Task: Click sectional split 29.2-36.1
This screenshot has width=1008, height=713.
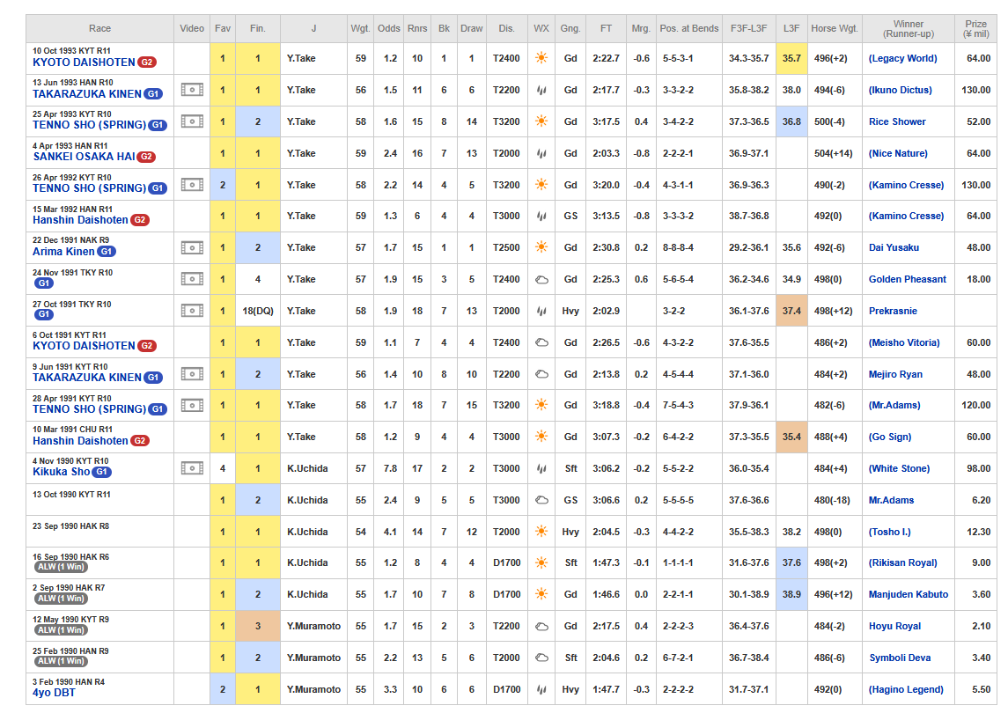Action: pos(748,247)
